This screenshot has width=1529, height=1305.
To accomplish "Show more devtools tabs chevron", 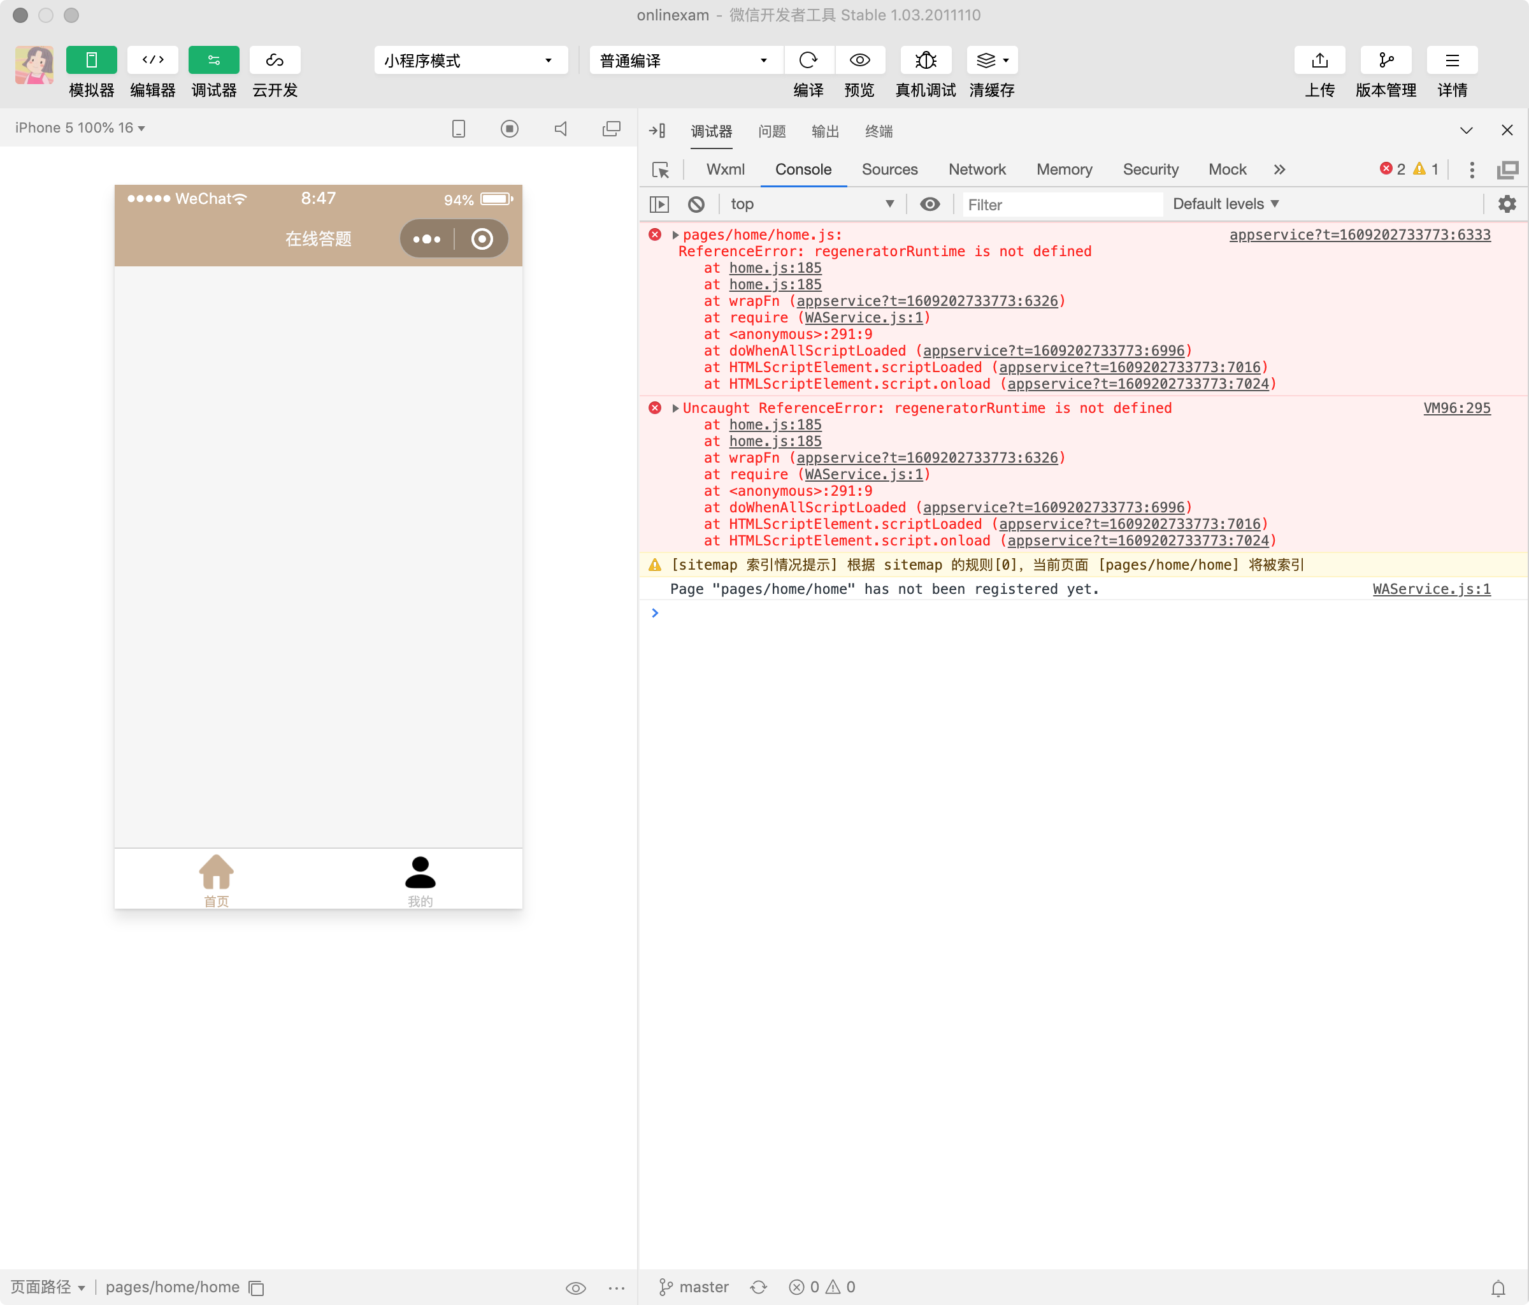I will pyautogui.click(x=1279, y=169).
